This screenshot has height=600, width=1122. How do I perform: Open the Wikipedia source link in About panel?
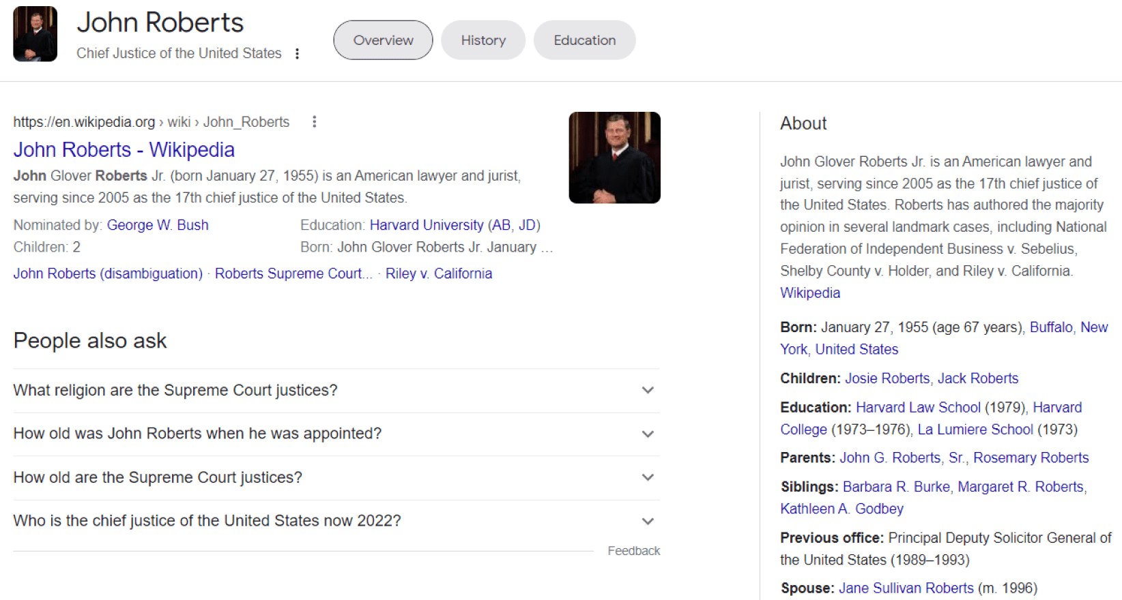[x=810, y=293]
